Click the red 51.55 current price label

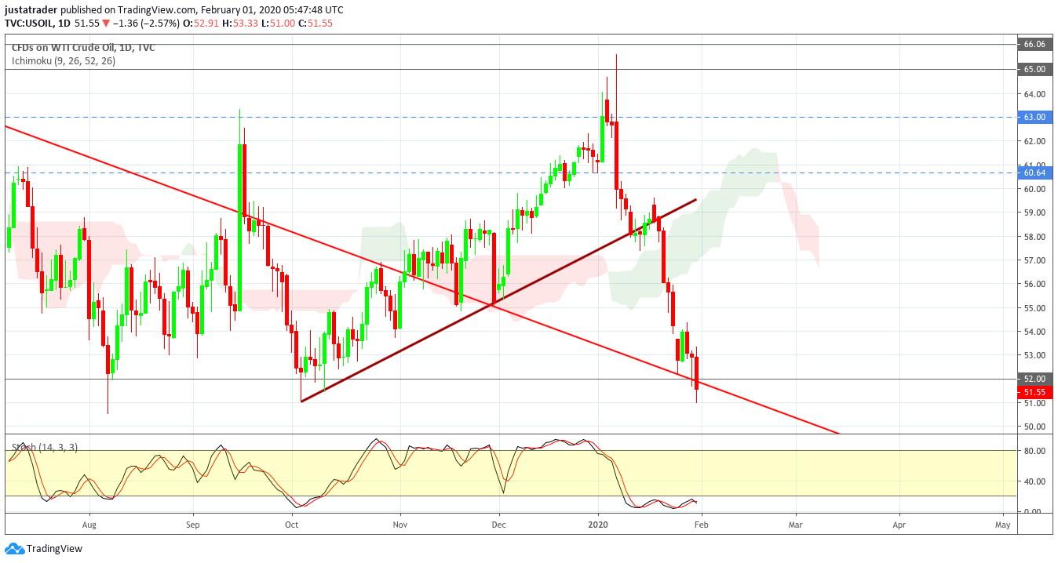point(1034,392)
